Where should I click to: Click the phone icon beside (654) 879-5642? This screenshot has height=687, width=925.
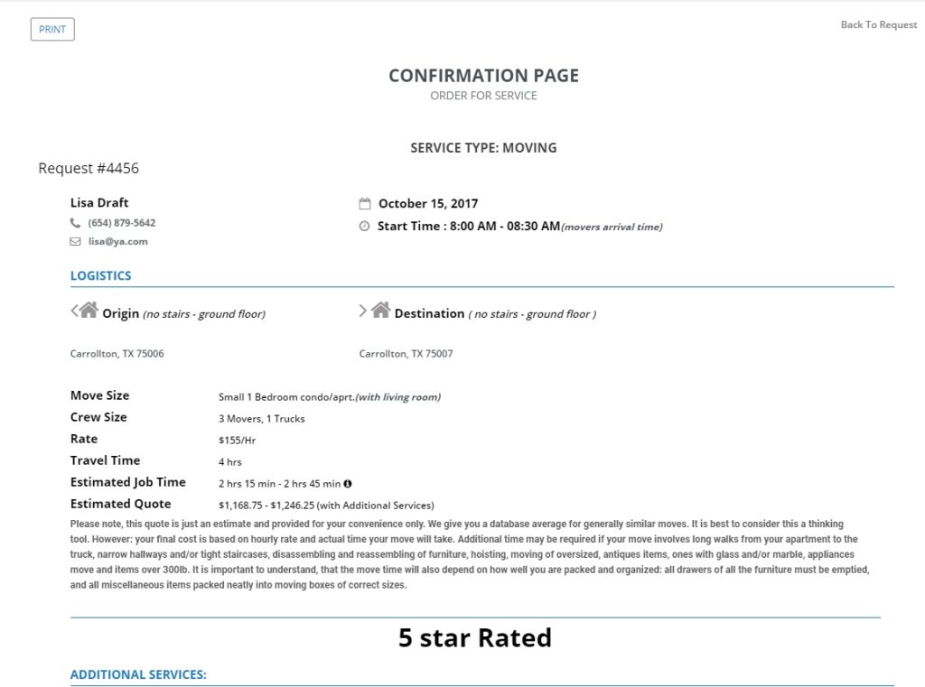click(76, 223)
